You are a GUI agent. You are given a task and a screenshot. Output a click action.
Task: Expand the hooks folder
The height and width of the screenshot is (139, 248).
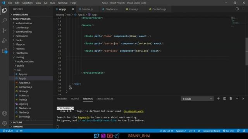[x=19, y=40]
